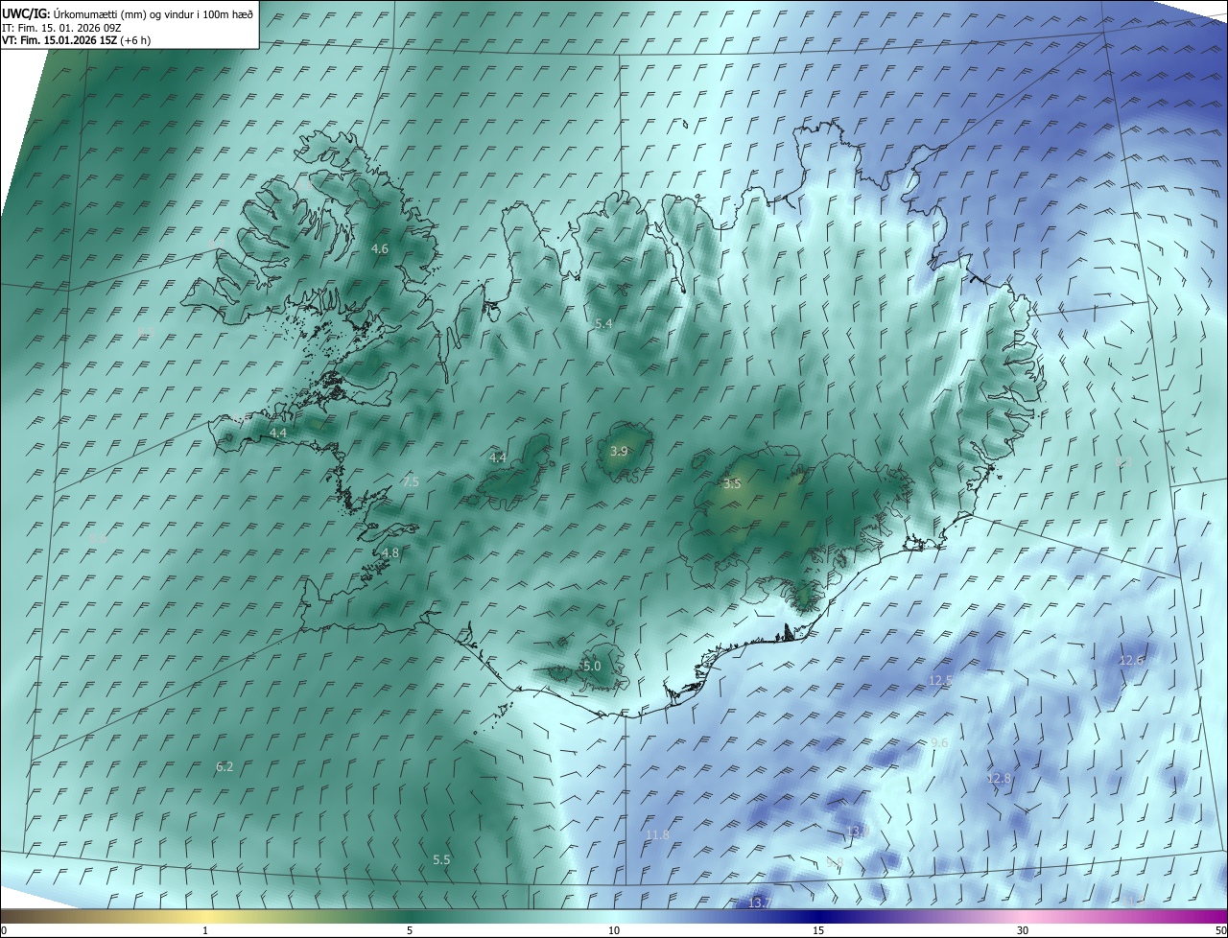Click the 12.8 value in the southeast ocean
Viewport: 1228px width, 938px height.
click(x=999, y=779)
